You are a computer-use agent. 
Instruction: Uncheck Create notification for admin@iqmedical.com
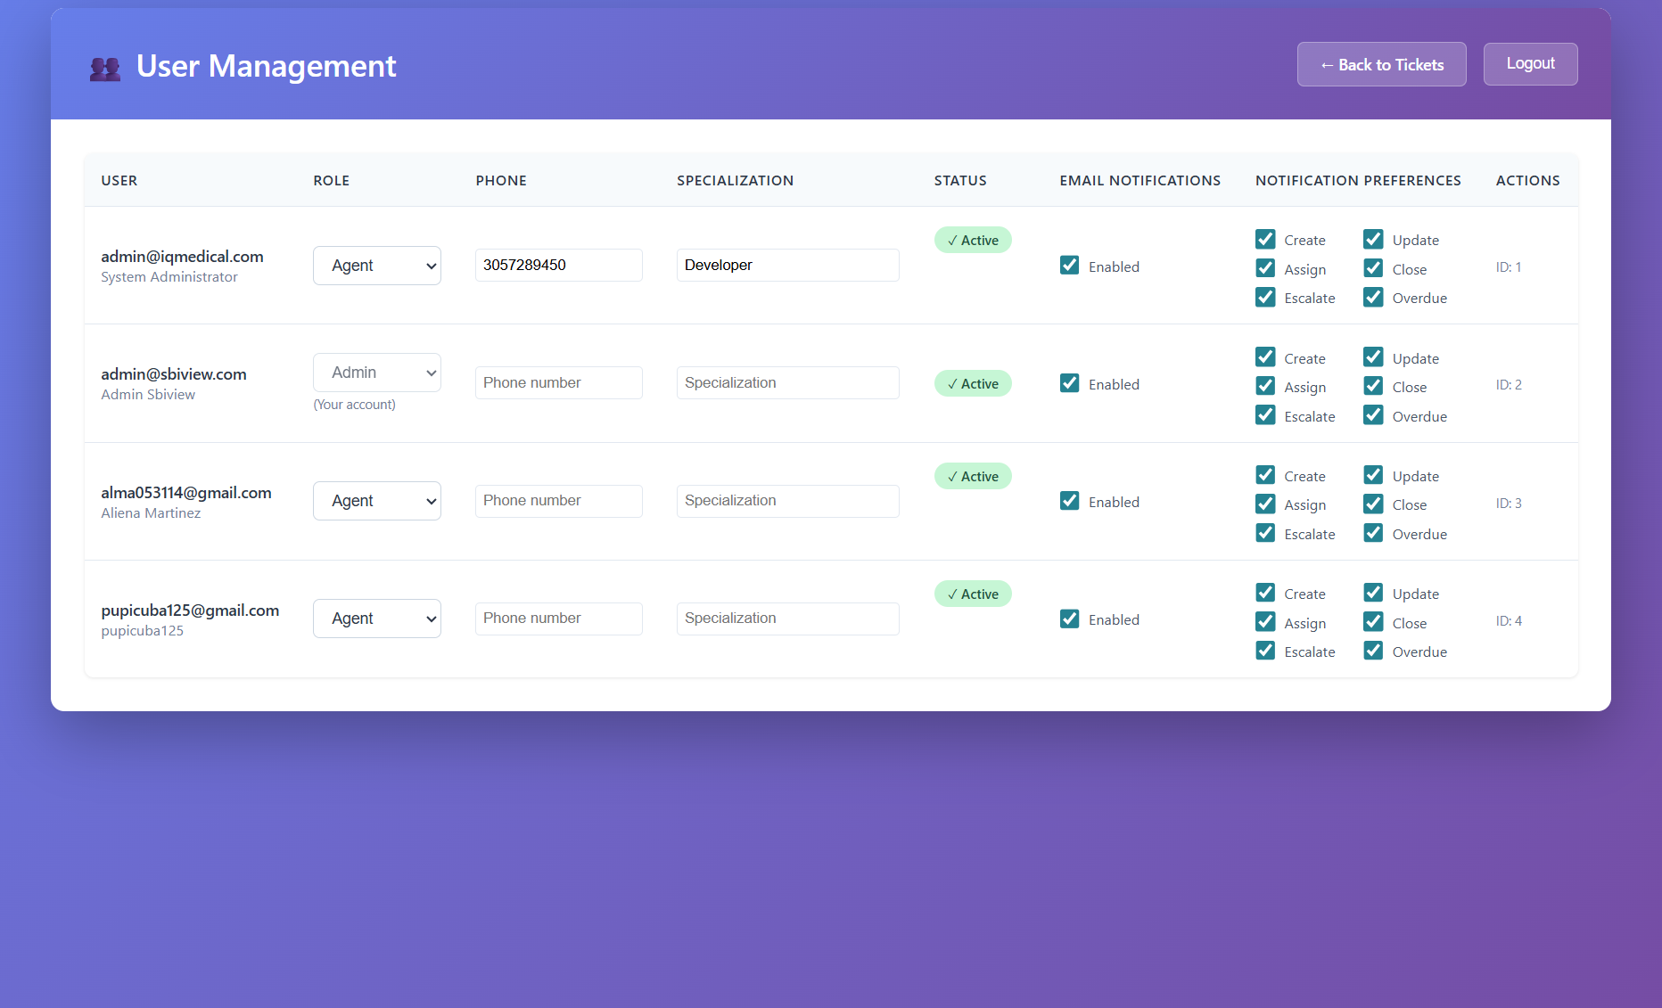[1264, 238]
